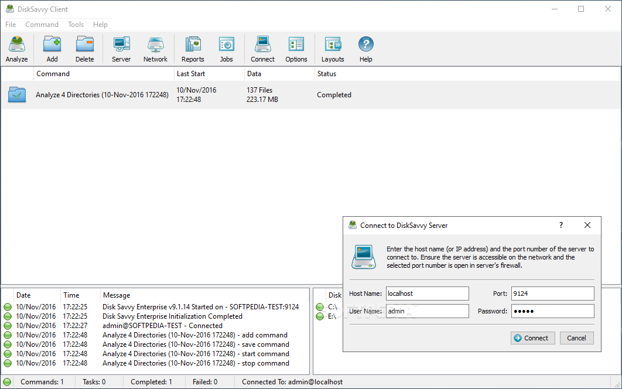The height and width of the screenshot is (389, 622).
Task: Click the green connection indicator in status bar
Action: pos(7,382)
